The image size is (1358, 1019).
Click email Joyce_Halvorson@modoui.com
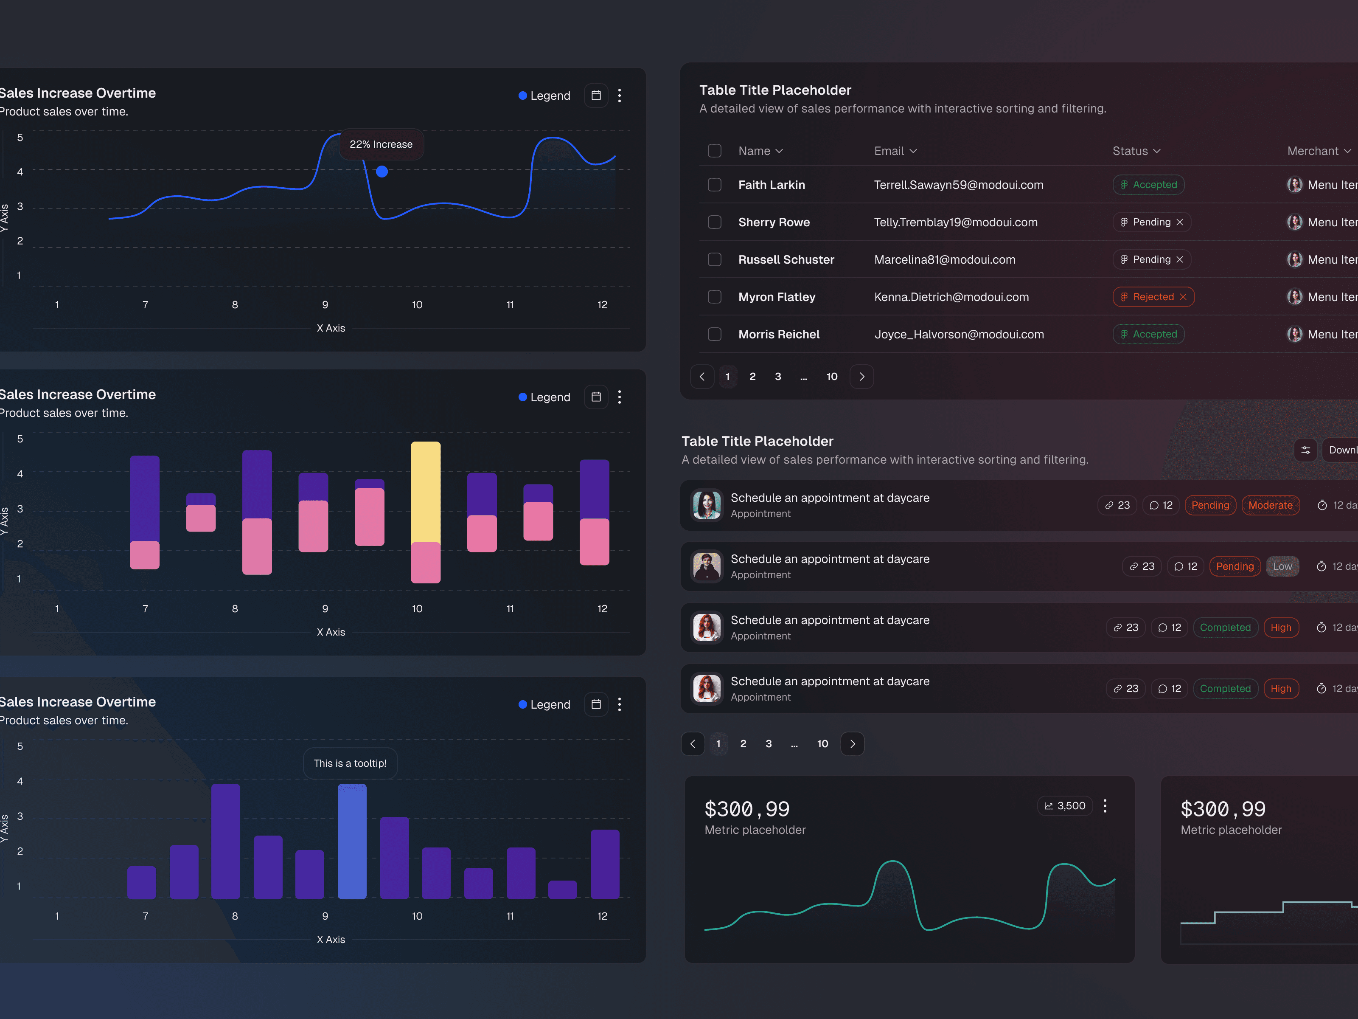coord(959,334)
